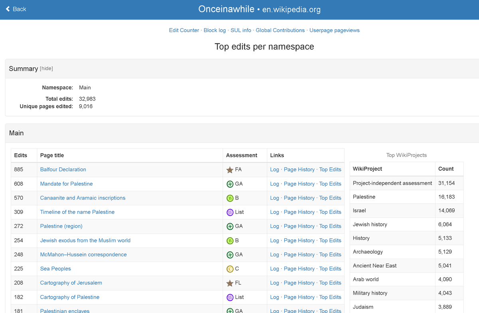Viewport: 479px width, 313px height.
Task: Hide the Summary section
Action: click(x=46, y=69)
